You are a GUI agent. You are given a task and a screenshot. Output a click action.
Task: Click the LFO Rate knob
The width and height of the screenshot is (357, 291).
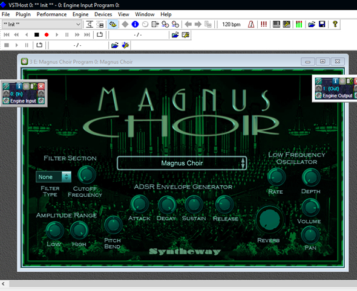click(276, 177)
